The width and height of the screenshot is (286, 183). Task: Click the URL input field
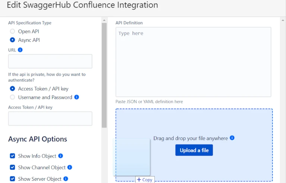(x=50, y=61)
